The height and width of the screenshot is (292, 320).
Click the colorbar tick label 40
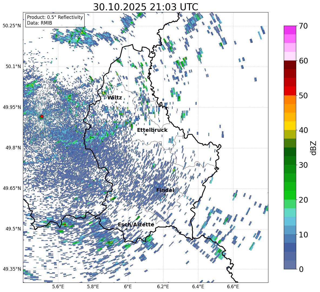tap(303, 130)
